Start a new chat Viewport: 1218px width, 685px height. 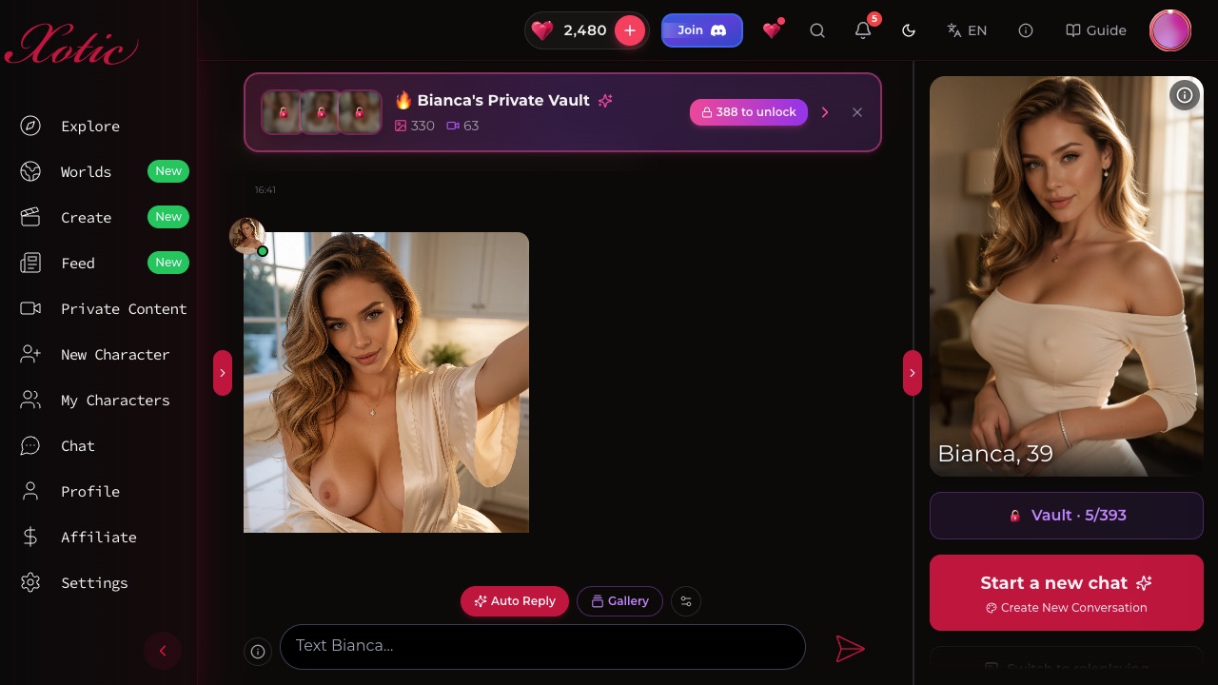(x=1067, y=593)
